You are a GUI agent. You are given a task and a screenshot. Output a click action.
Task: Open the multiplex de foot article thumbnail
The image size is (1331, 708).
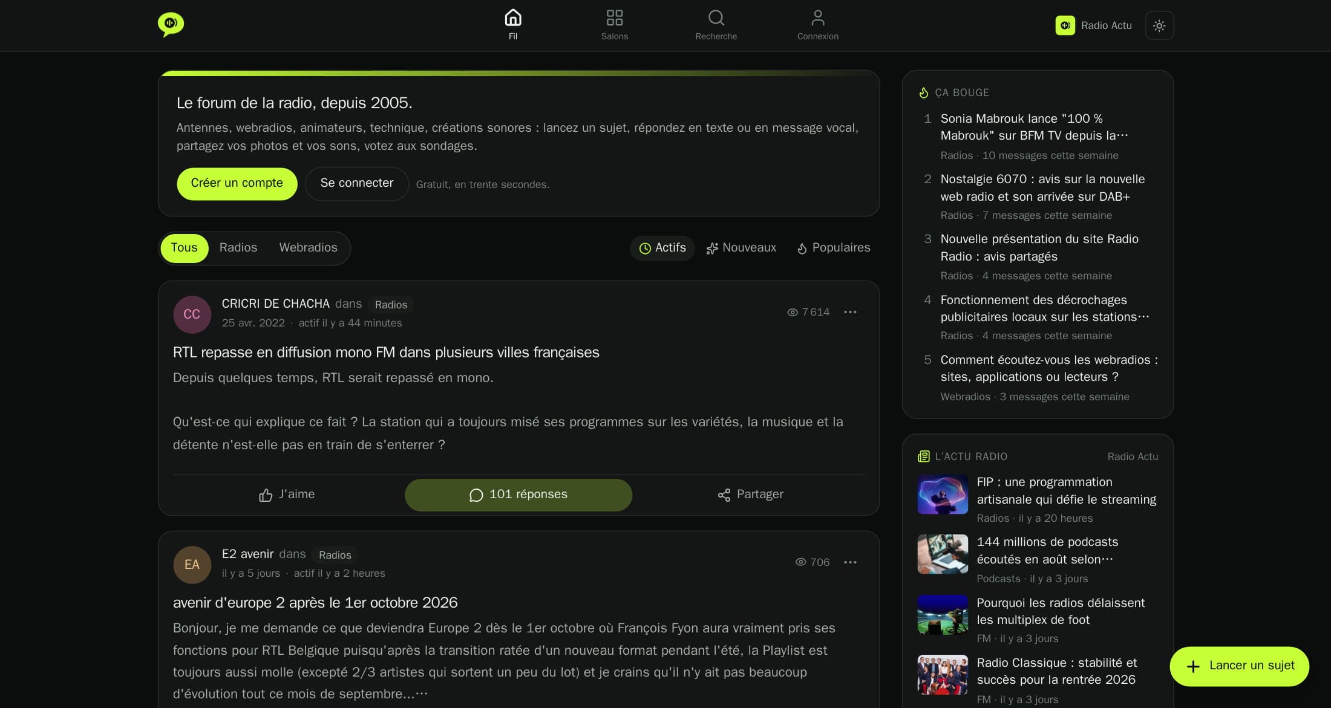click(943, 614)
